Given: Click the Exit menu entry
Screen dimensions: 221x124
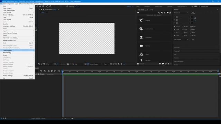Looking at the screenshot, I should click(18, 78).
